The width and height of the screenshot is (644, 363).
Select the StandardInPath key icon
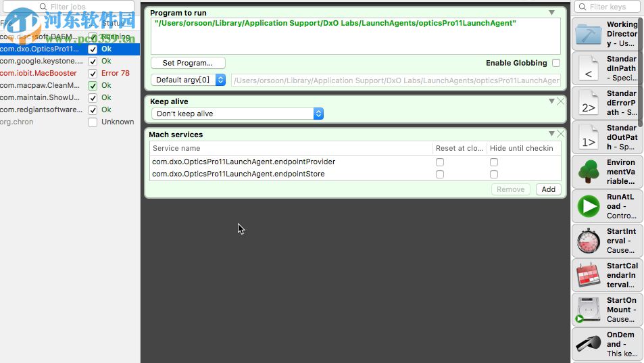click(589, 68)
